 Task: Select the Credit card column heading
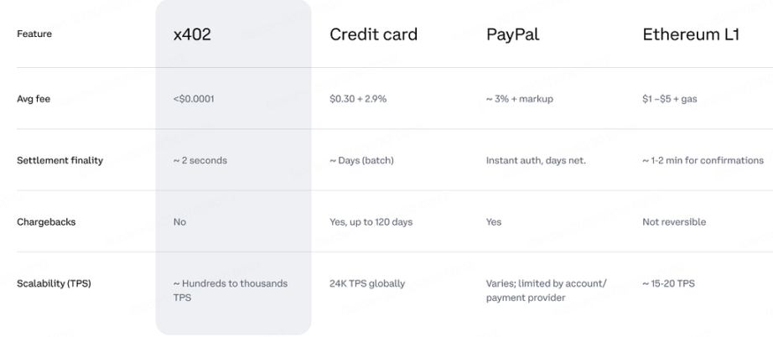tap(373, 34)
